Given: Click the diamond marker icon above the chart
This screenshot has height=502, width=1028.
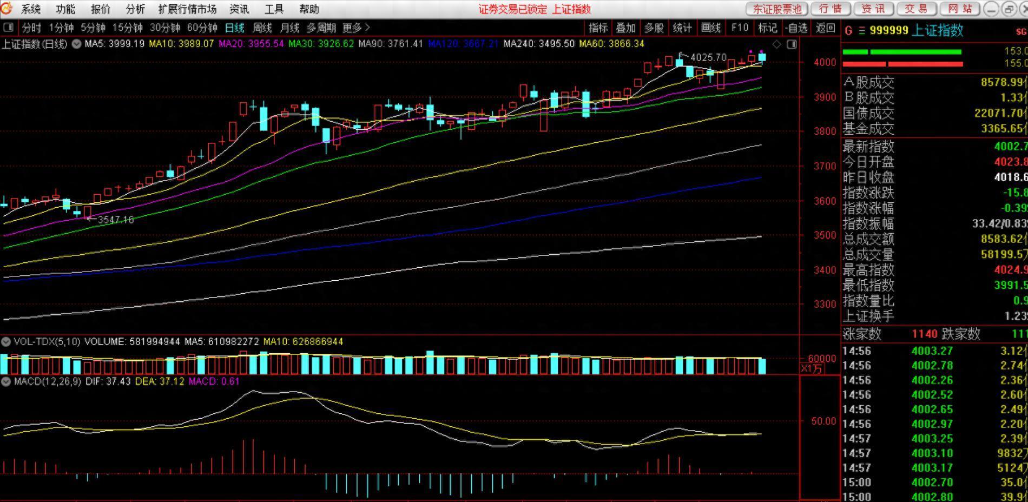Looking at the screenshot, I should [x=777, y=44].
